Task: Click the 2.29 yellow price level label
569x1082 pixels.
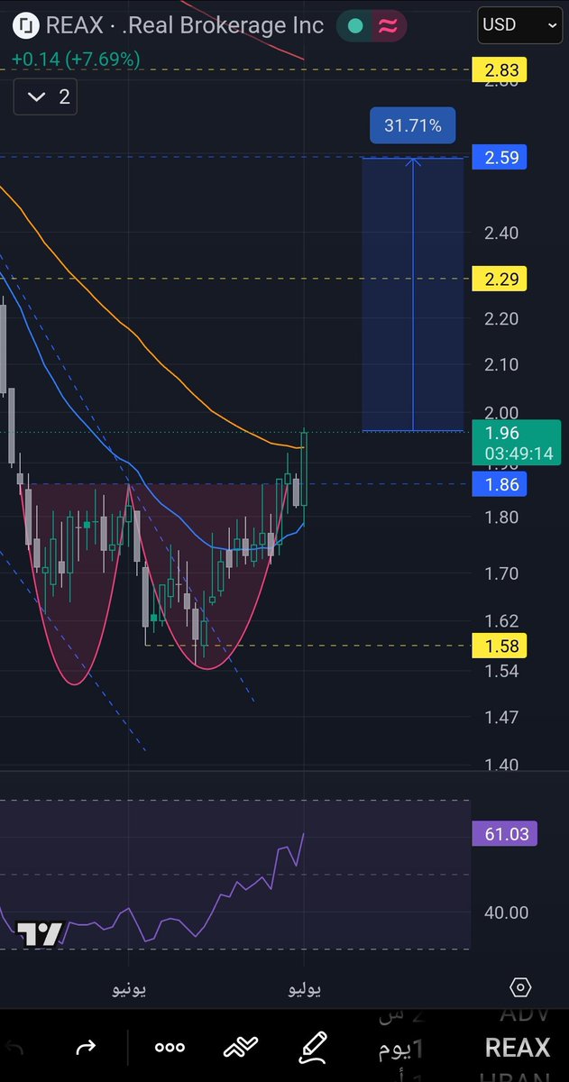Action: (499, 280)
